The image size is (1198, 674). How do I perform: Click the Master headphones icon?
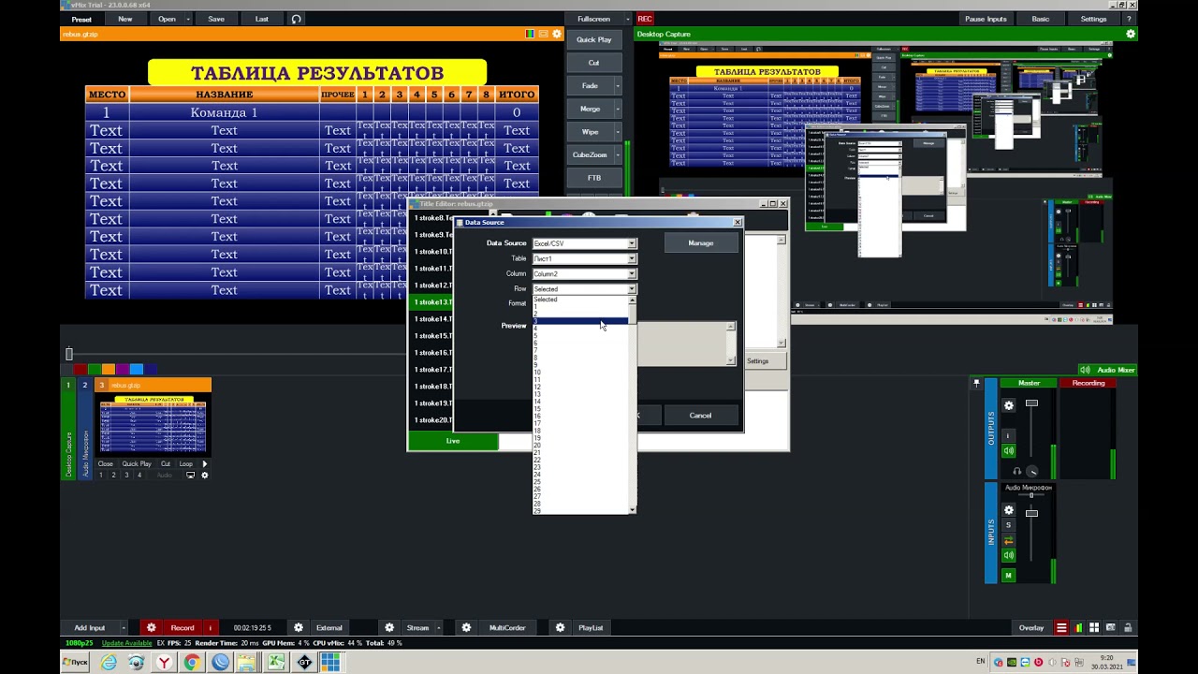pyautogui.click(x=1017, y=471)
